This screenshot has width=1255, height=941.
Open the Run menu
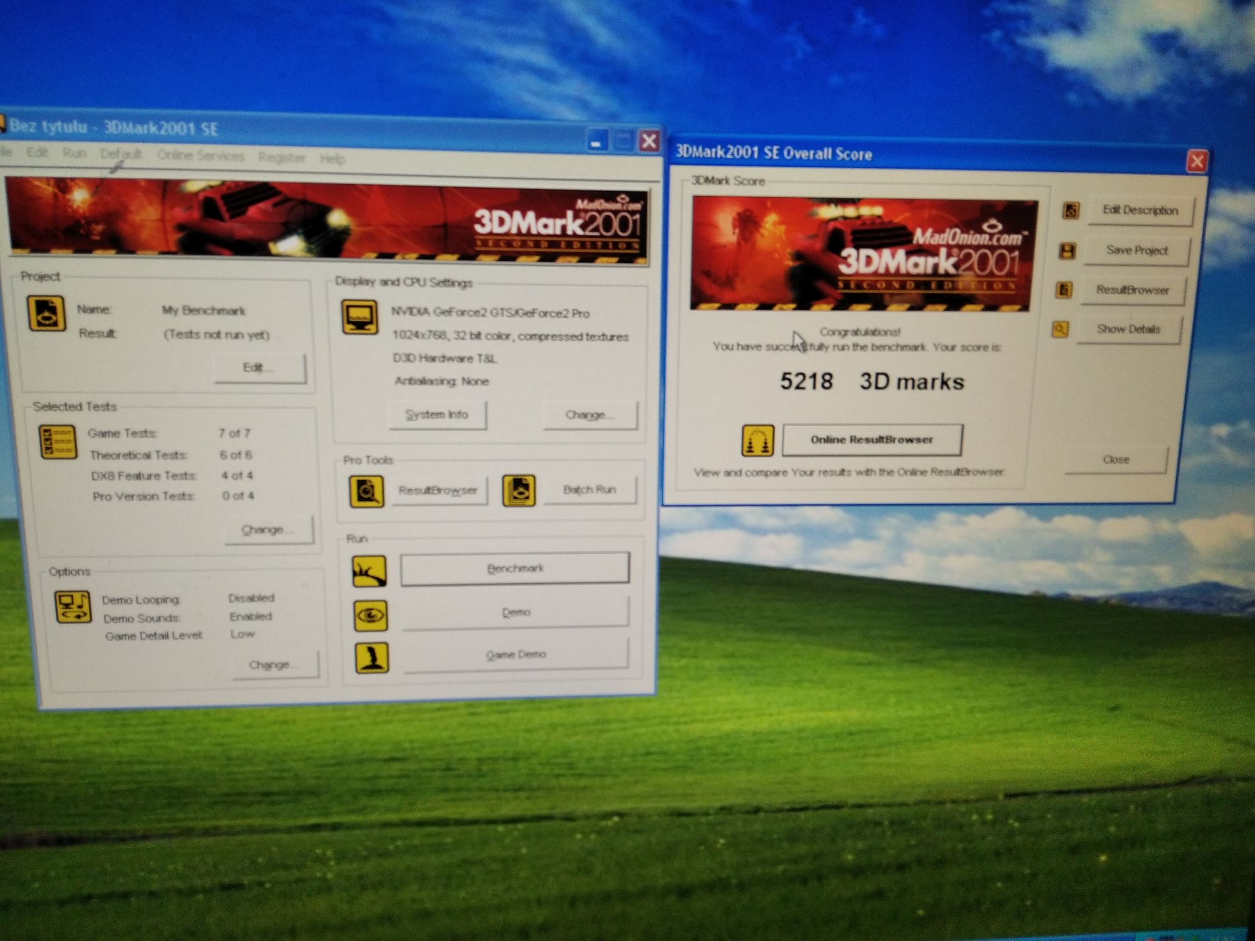point(74,153)
